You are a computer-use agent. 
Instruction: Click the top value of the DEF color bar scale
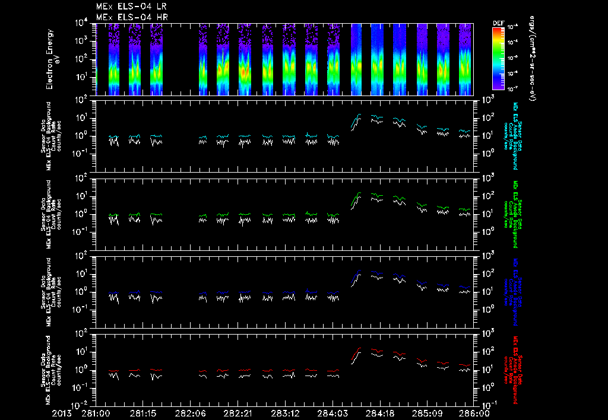[x=513, y=27]
